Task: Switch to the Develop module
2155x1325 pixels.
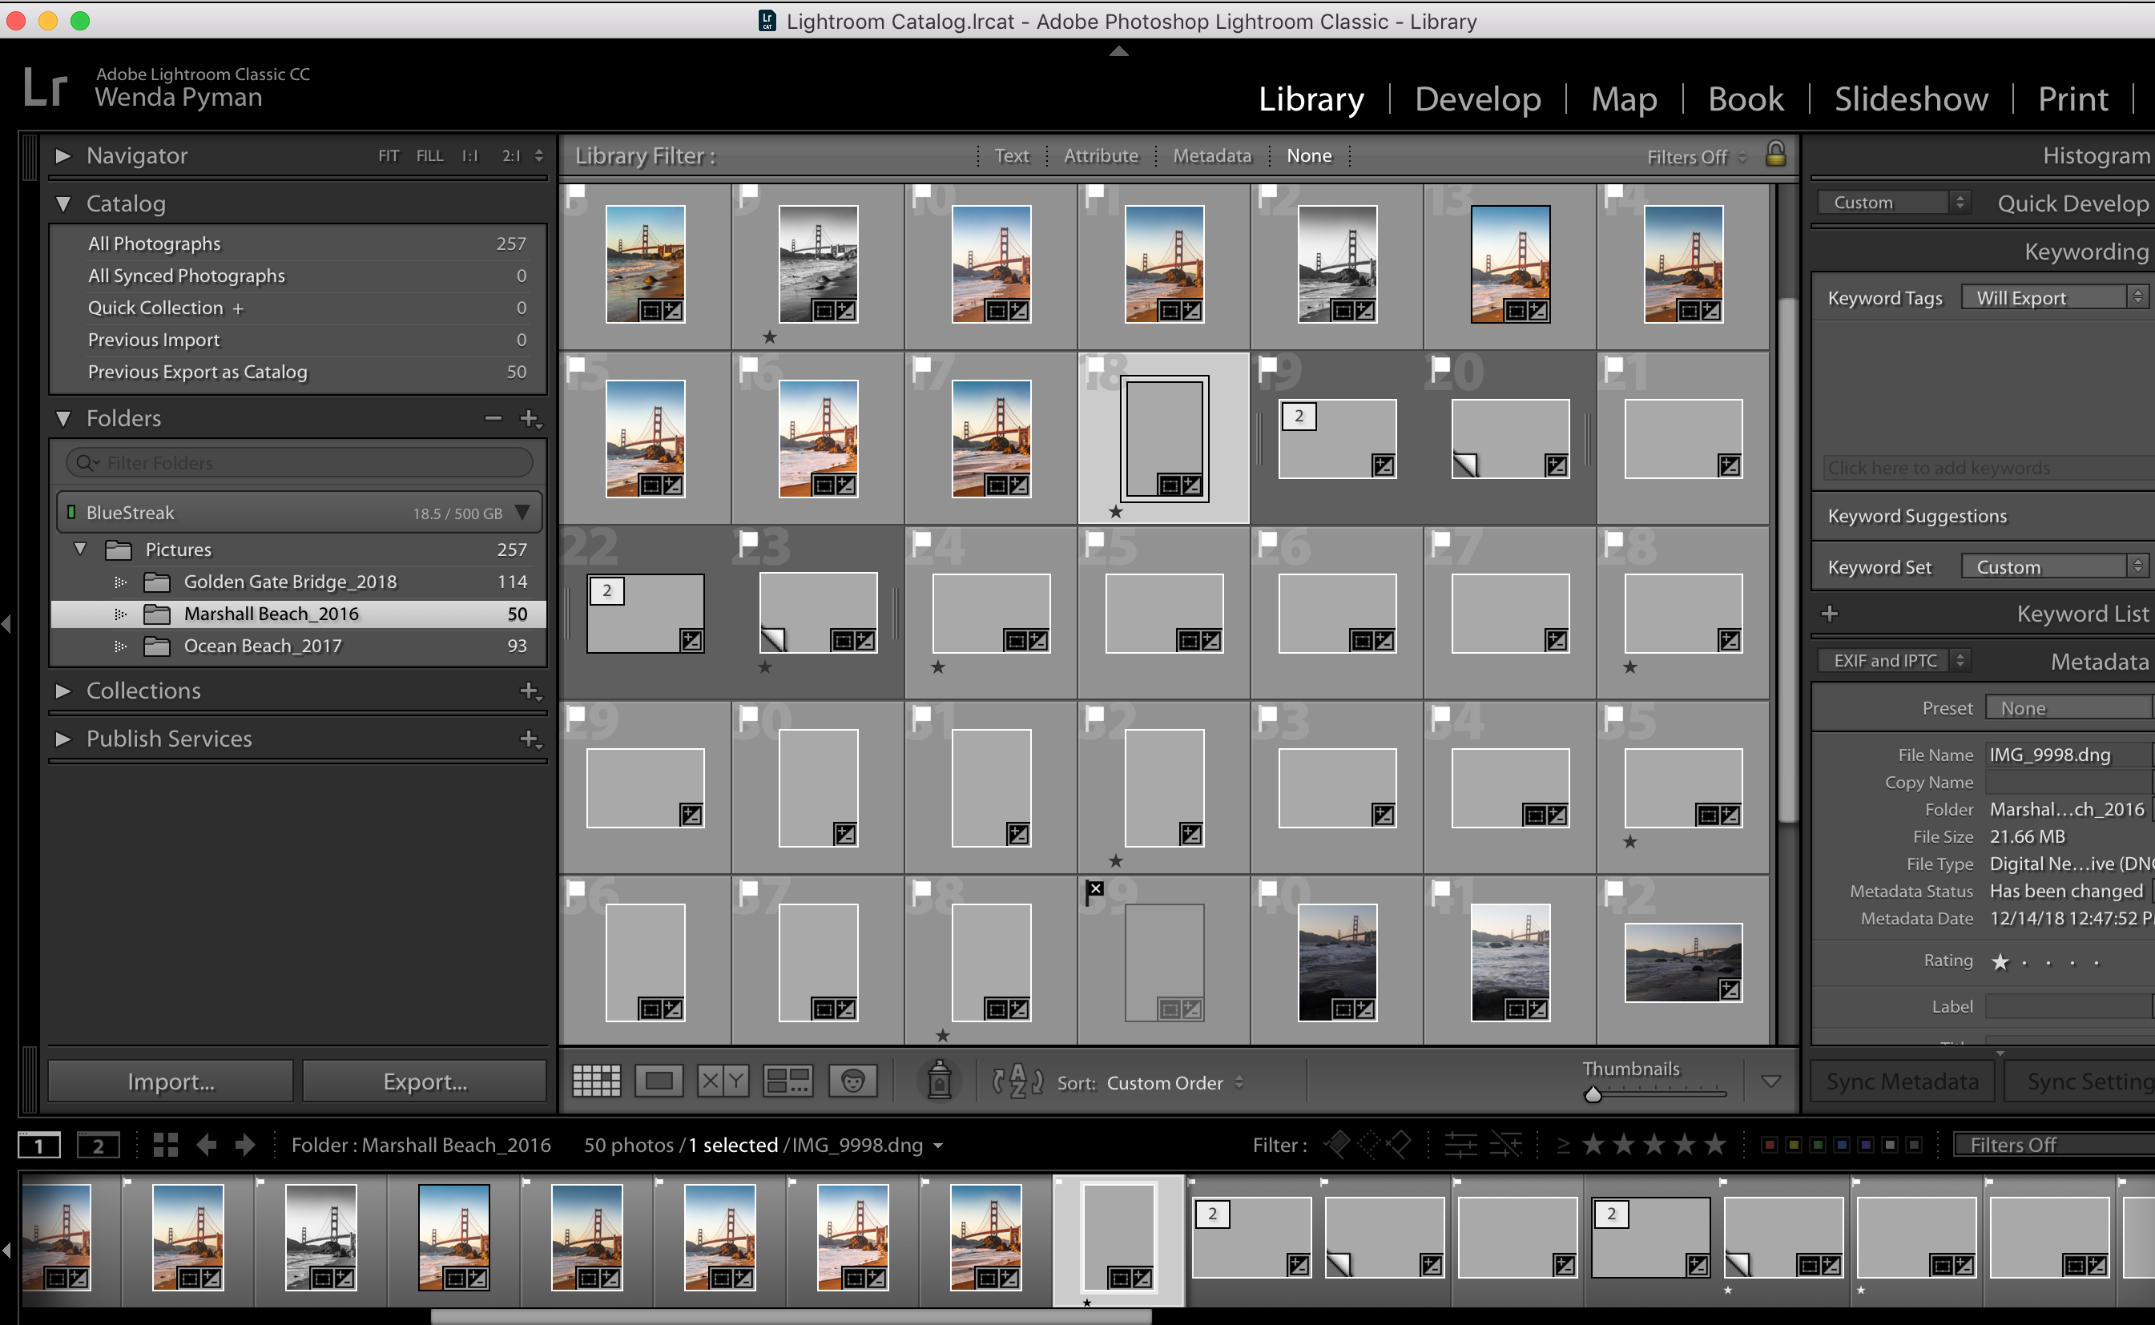Action: point(1476,99)
